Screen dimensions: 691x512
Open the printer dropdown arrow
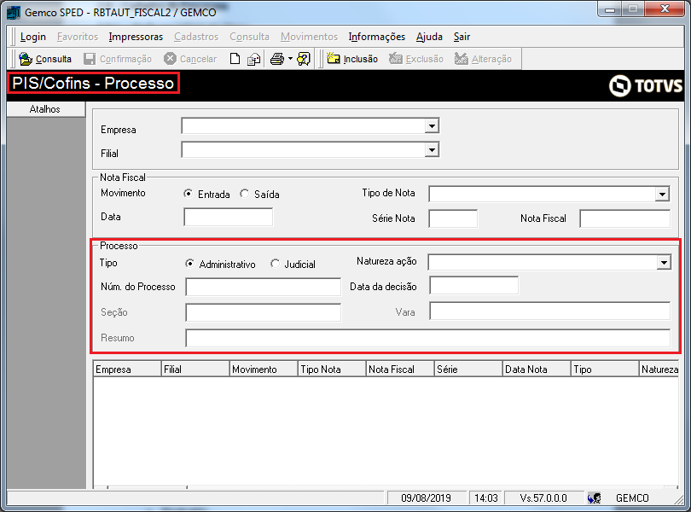290,59
